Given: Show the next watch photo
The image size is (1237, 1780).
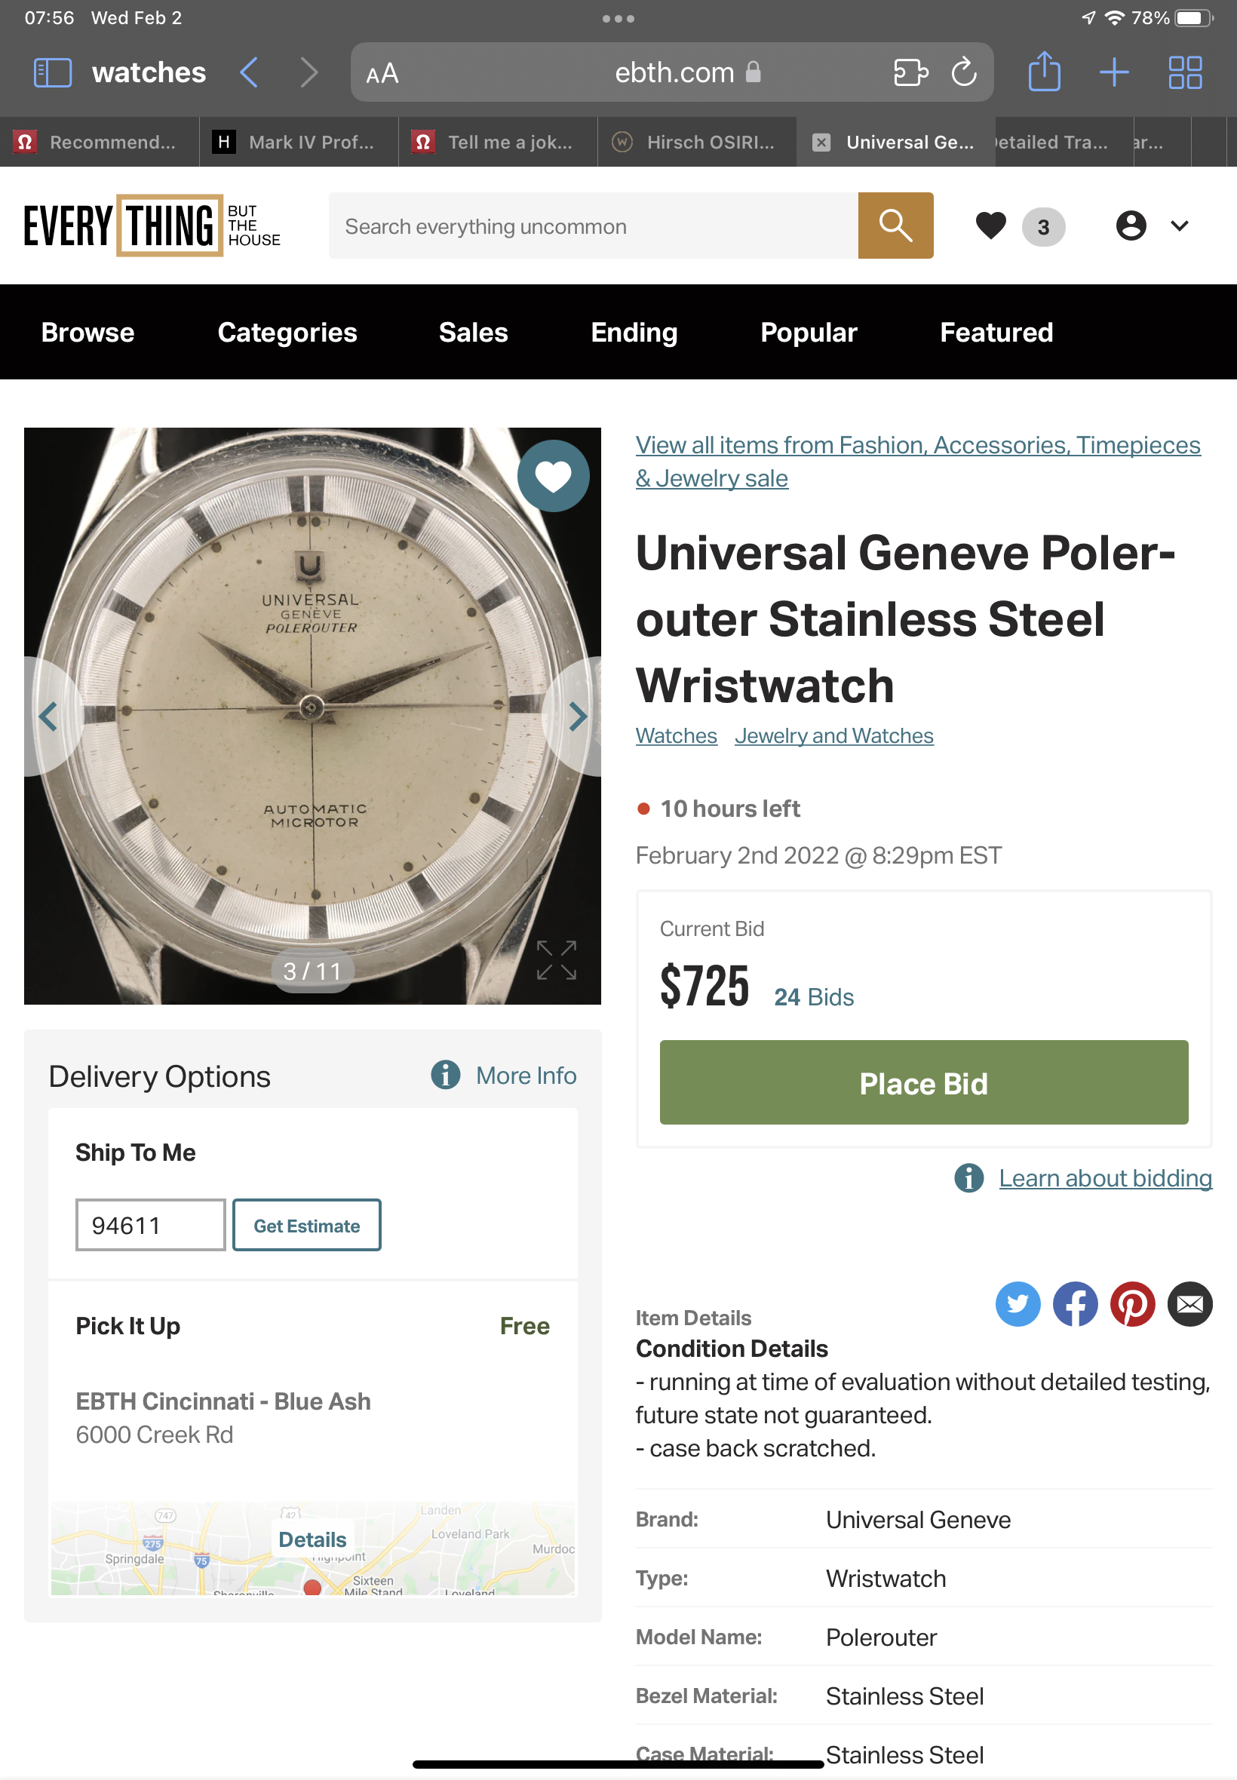Looking at the screenshot, I should [577, 716].
